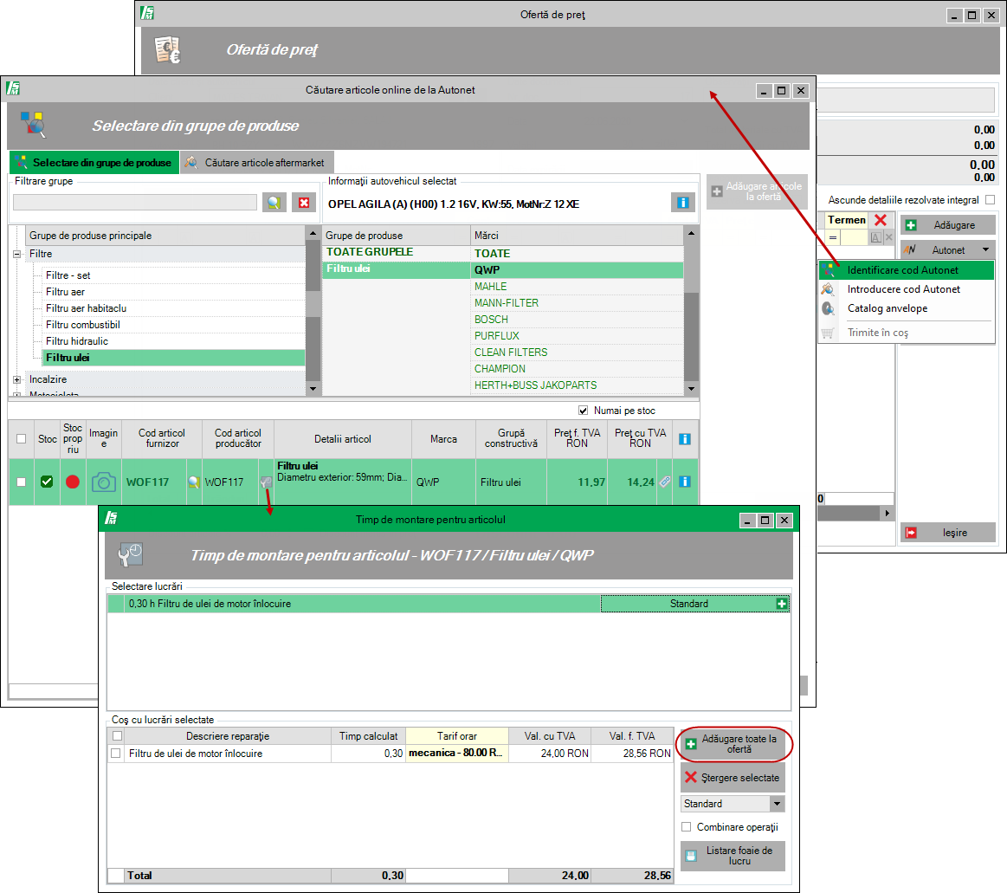Select Filtru hidraulic in the tree
Screen dimensions: 1007x893
[77, 341]
